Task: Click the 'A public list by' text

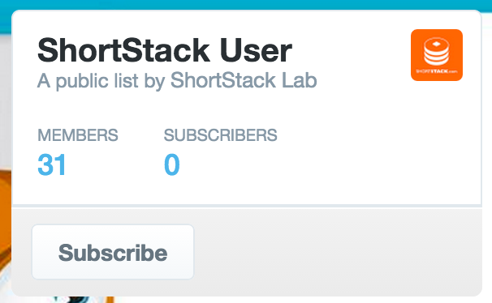Action: [x=101, y=81]
